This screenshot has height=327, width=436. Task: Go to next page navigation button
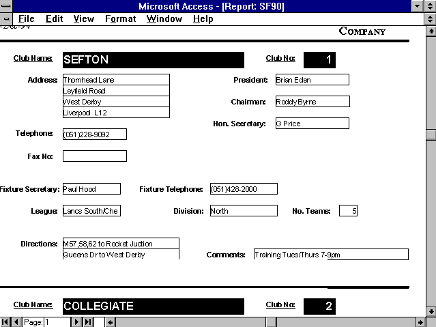(76, 322)
